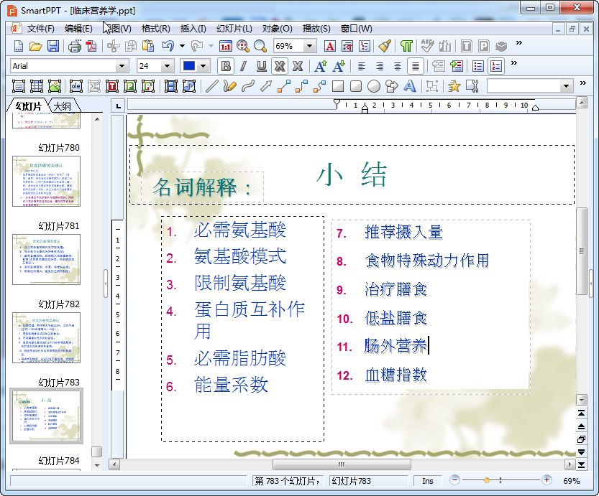Expand the drawing toolbar overflow chevron
This screenshot has width=599, height=496.
tap(582, 83)
